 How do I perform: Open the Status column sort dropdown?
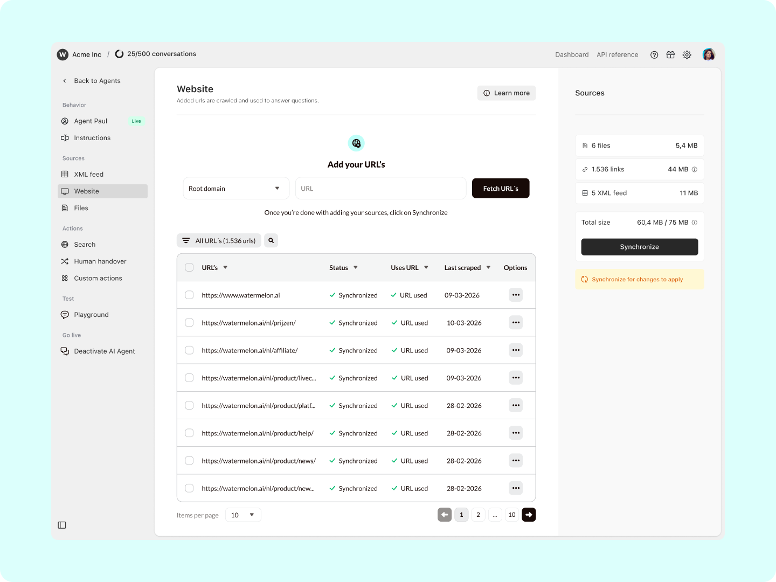tap(356, 267)
